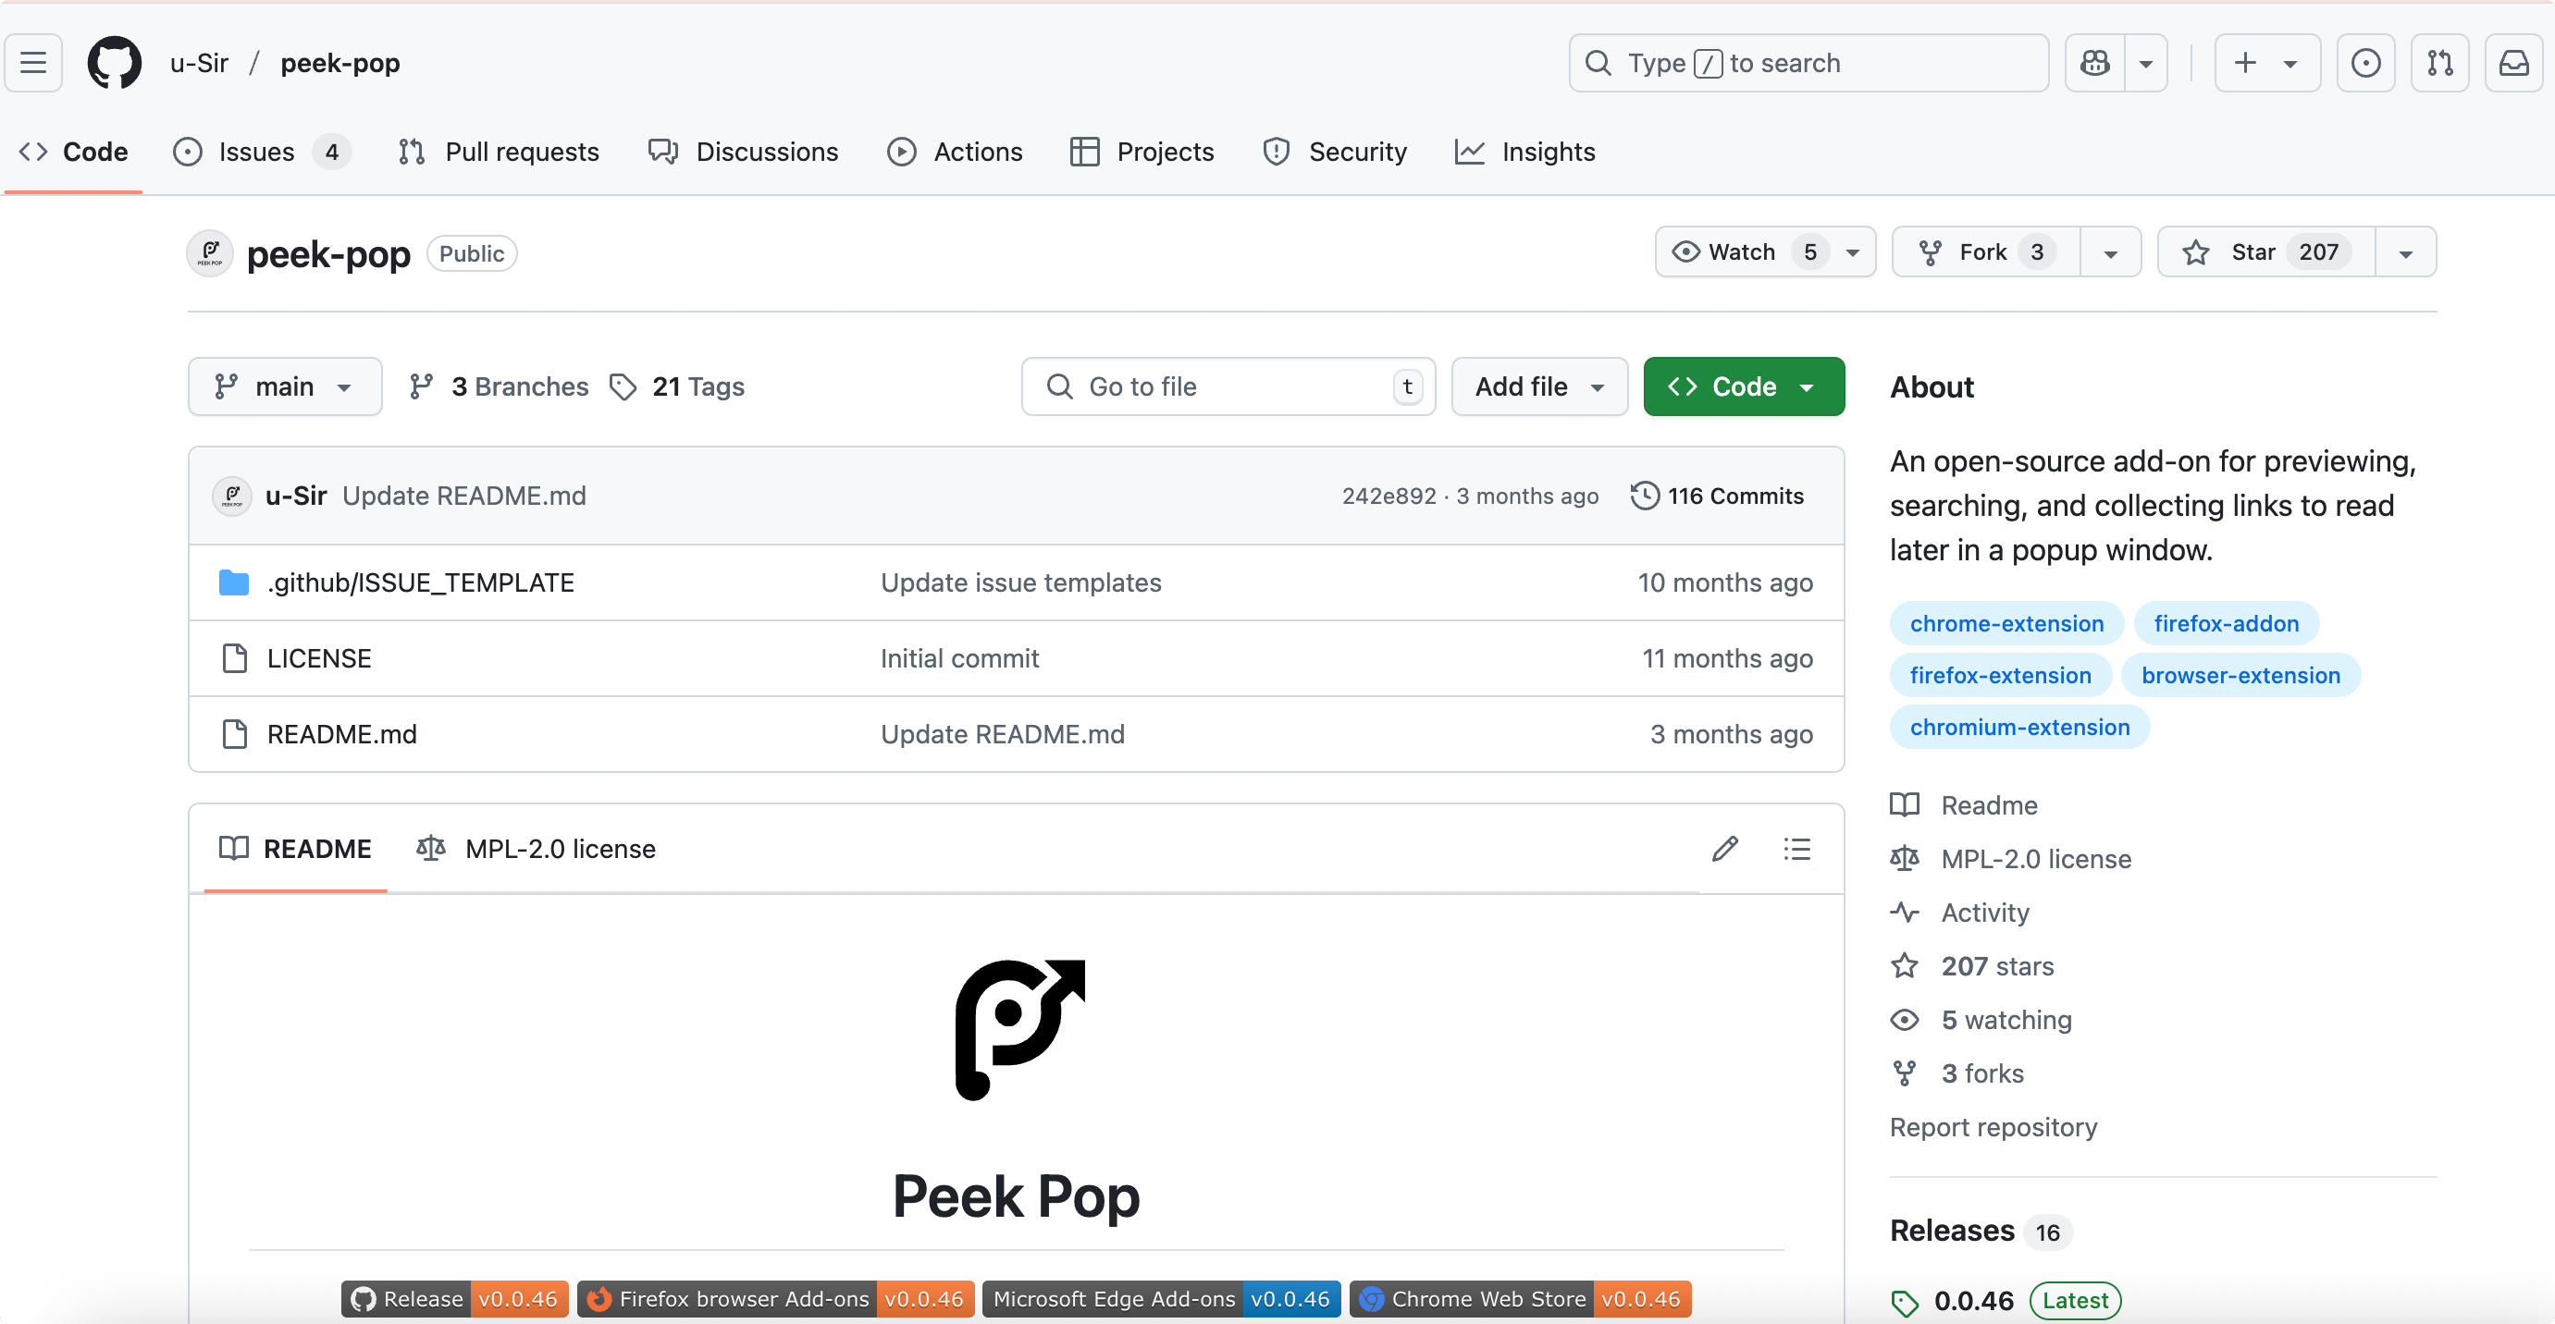
Task: Open the Pull requests tab
Action: [x=498, y=152]
